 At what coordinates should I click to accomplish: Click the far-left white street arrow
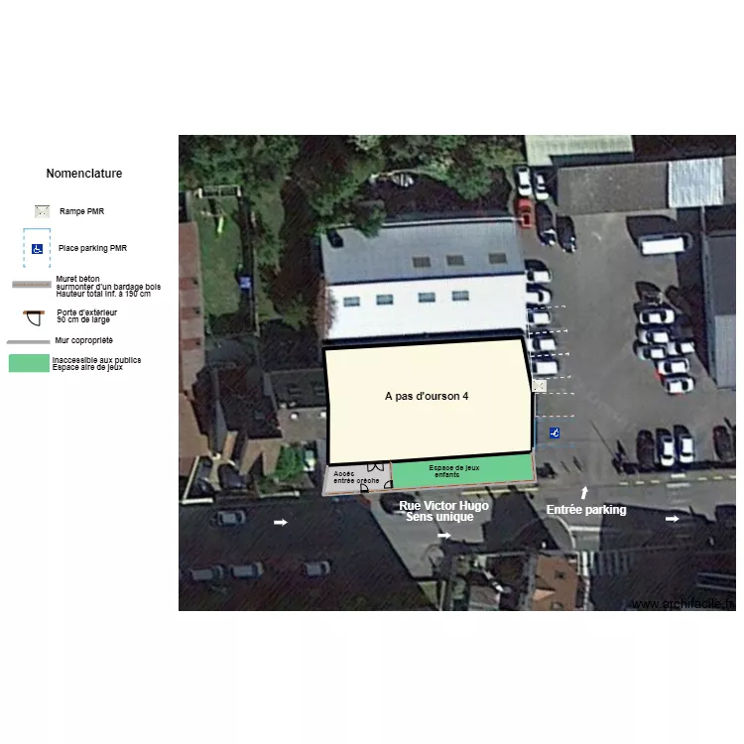(x=281, y=522)
